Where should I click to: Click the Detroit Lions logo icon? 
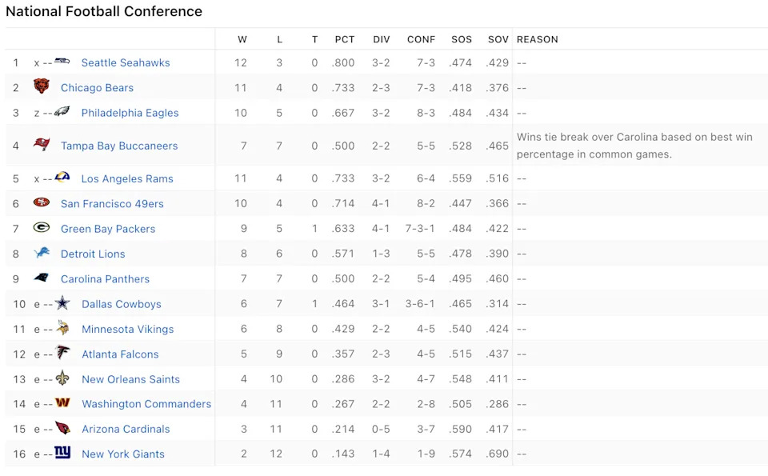[x=42, y=254]
